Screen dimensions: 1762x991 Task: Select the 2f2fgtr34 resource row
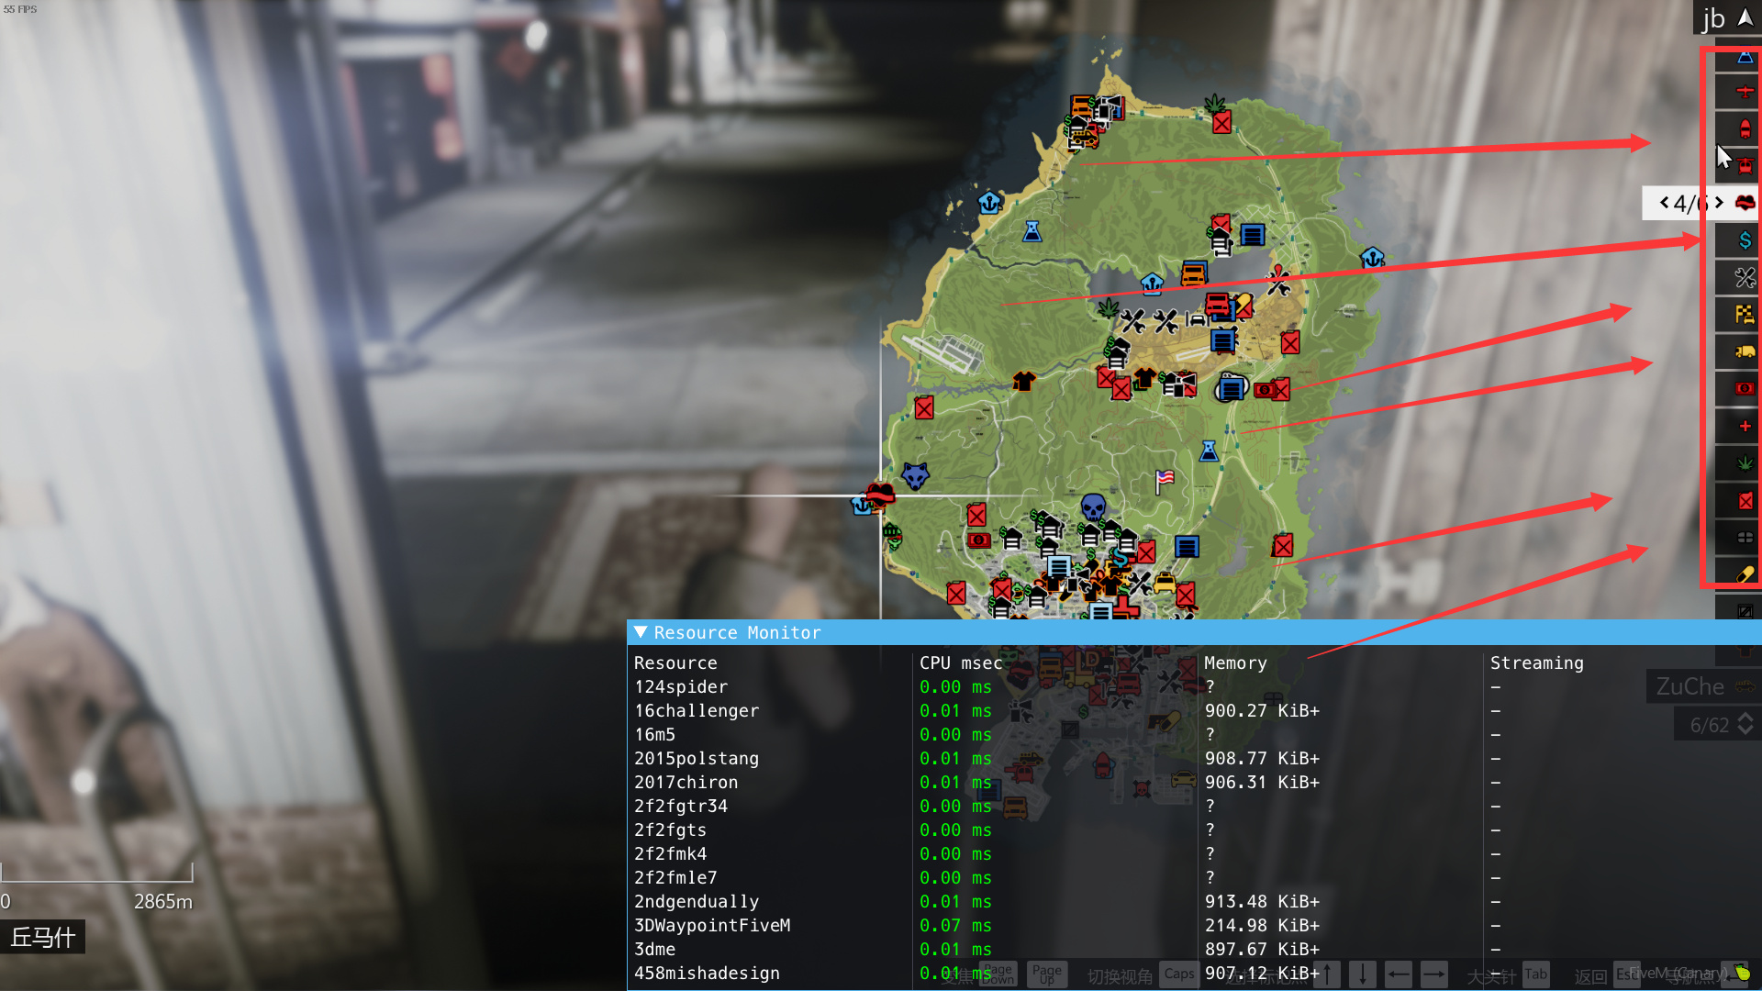[1194, 806]
